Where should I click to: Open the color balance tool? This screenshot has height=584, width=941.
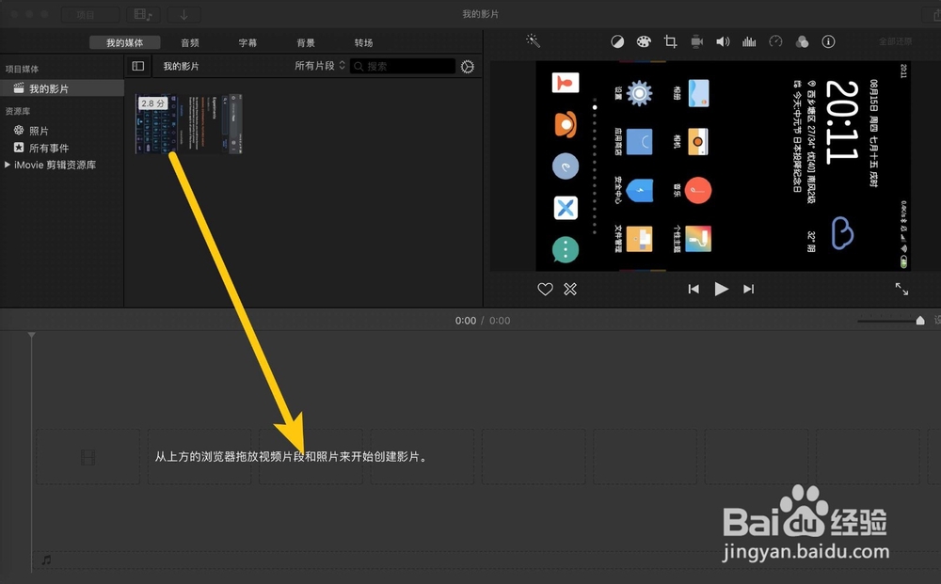[618, 41]
